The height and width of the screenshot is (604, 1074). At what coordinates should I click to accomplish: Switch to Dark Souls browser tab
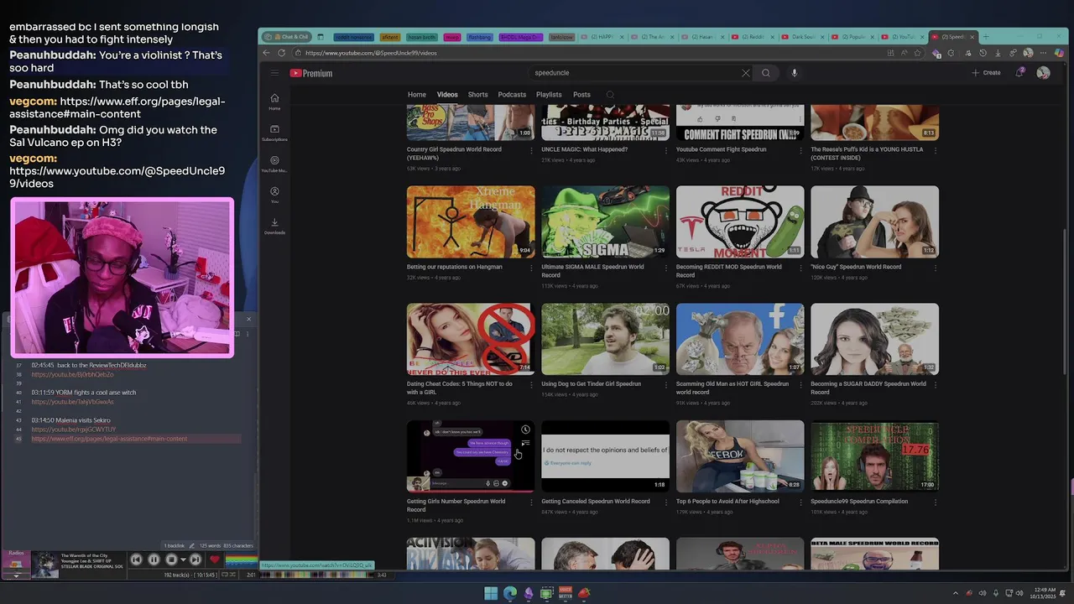[802, 37]
